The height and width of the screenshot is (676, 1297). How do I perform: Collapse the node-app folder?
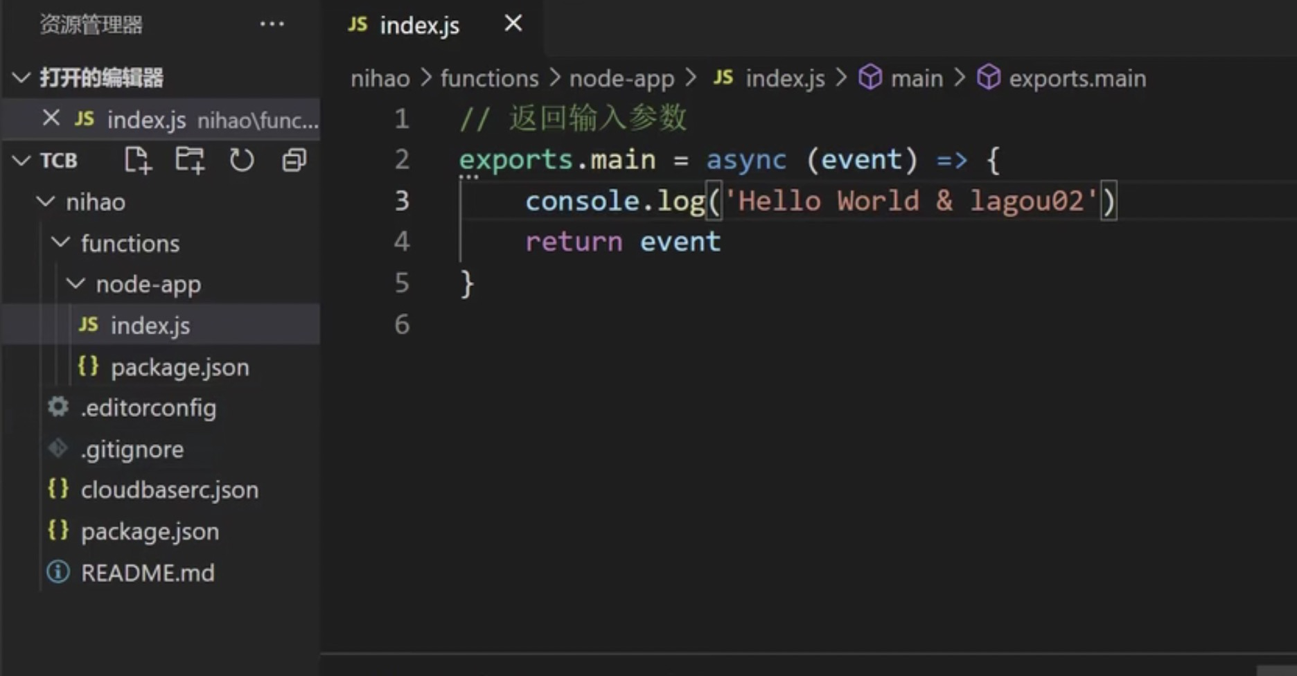[x=75, y=283]
